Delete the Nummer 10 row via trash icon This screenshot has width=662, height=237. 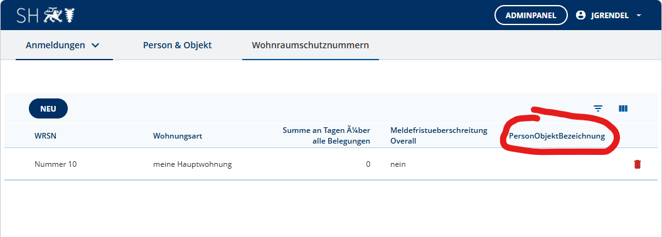click(x=638, y=164)
